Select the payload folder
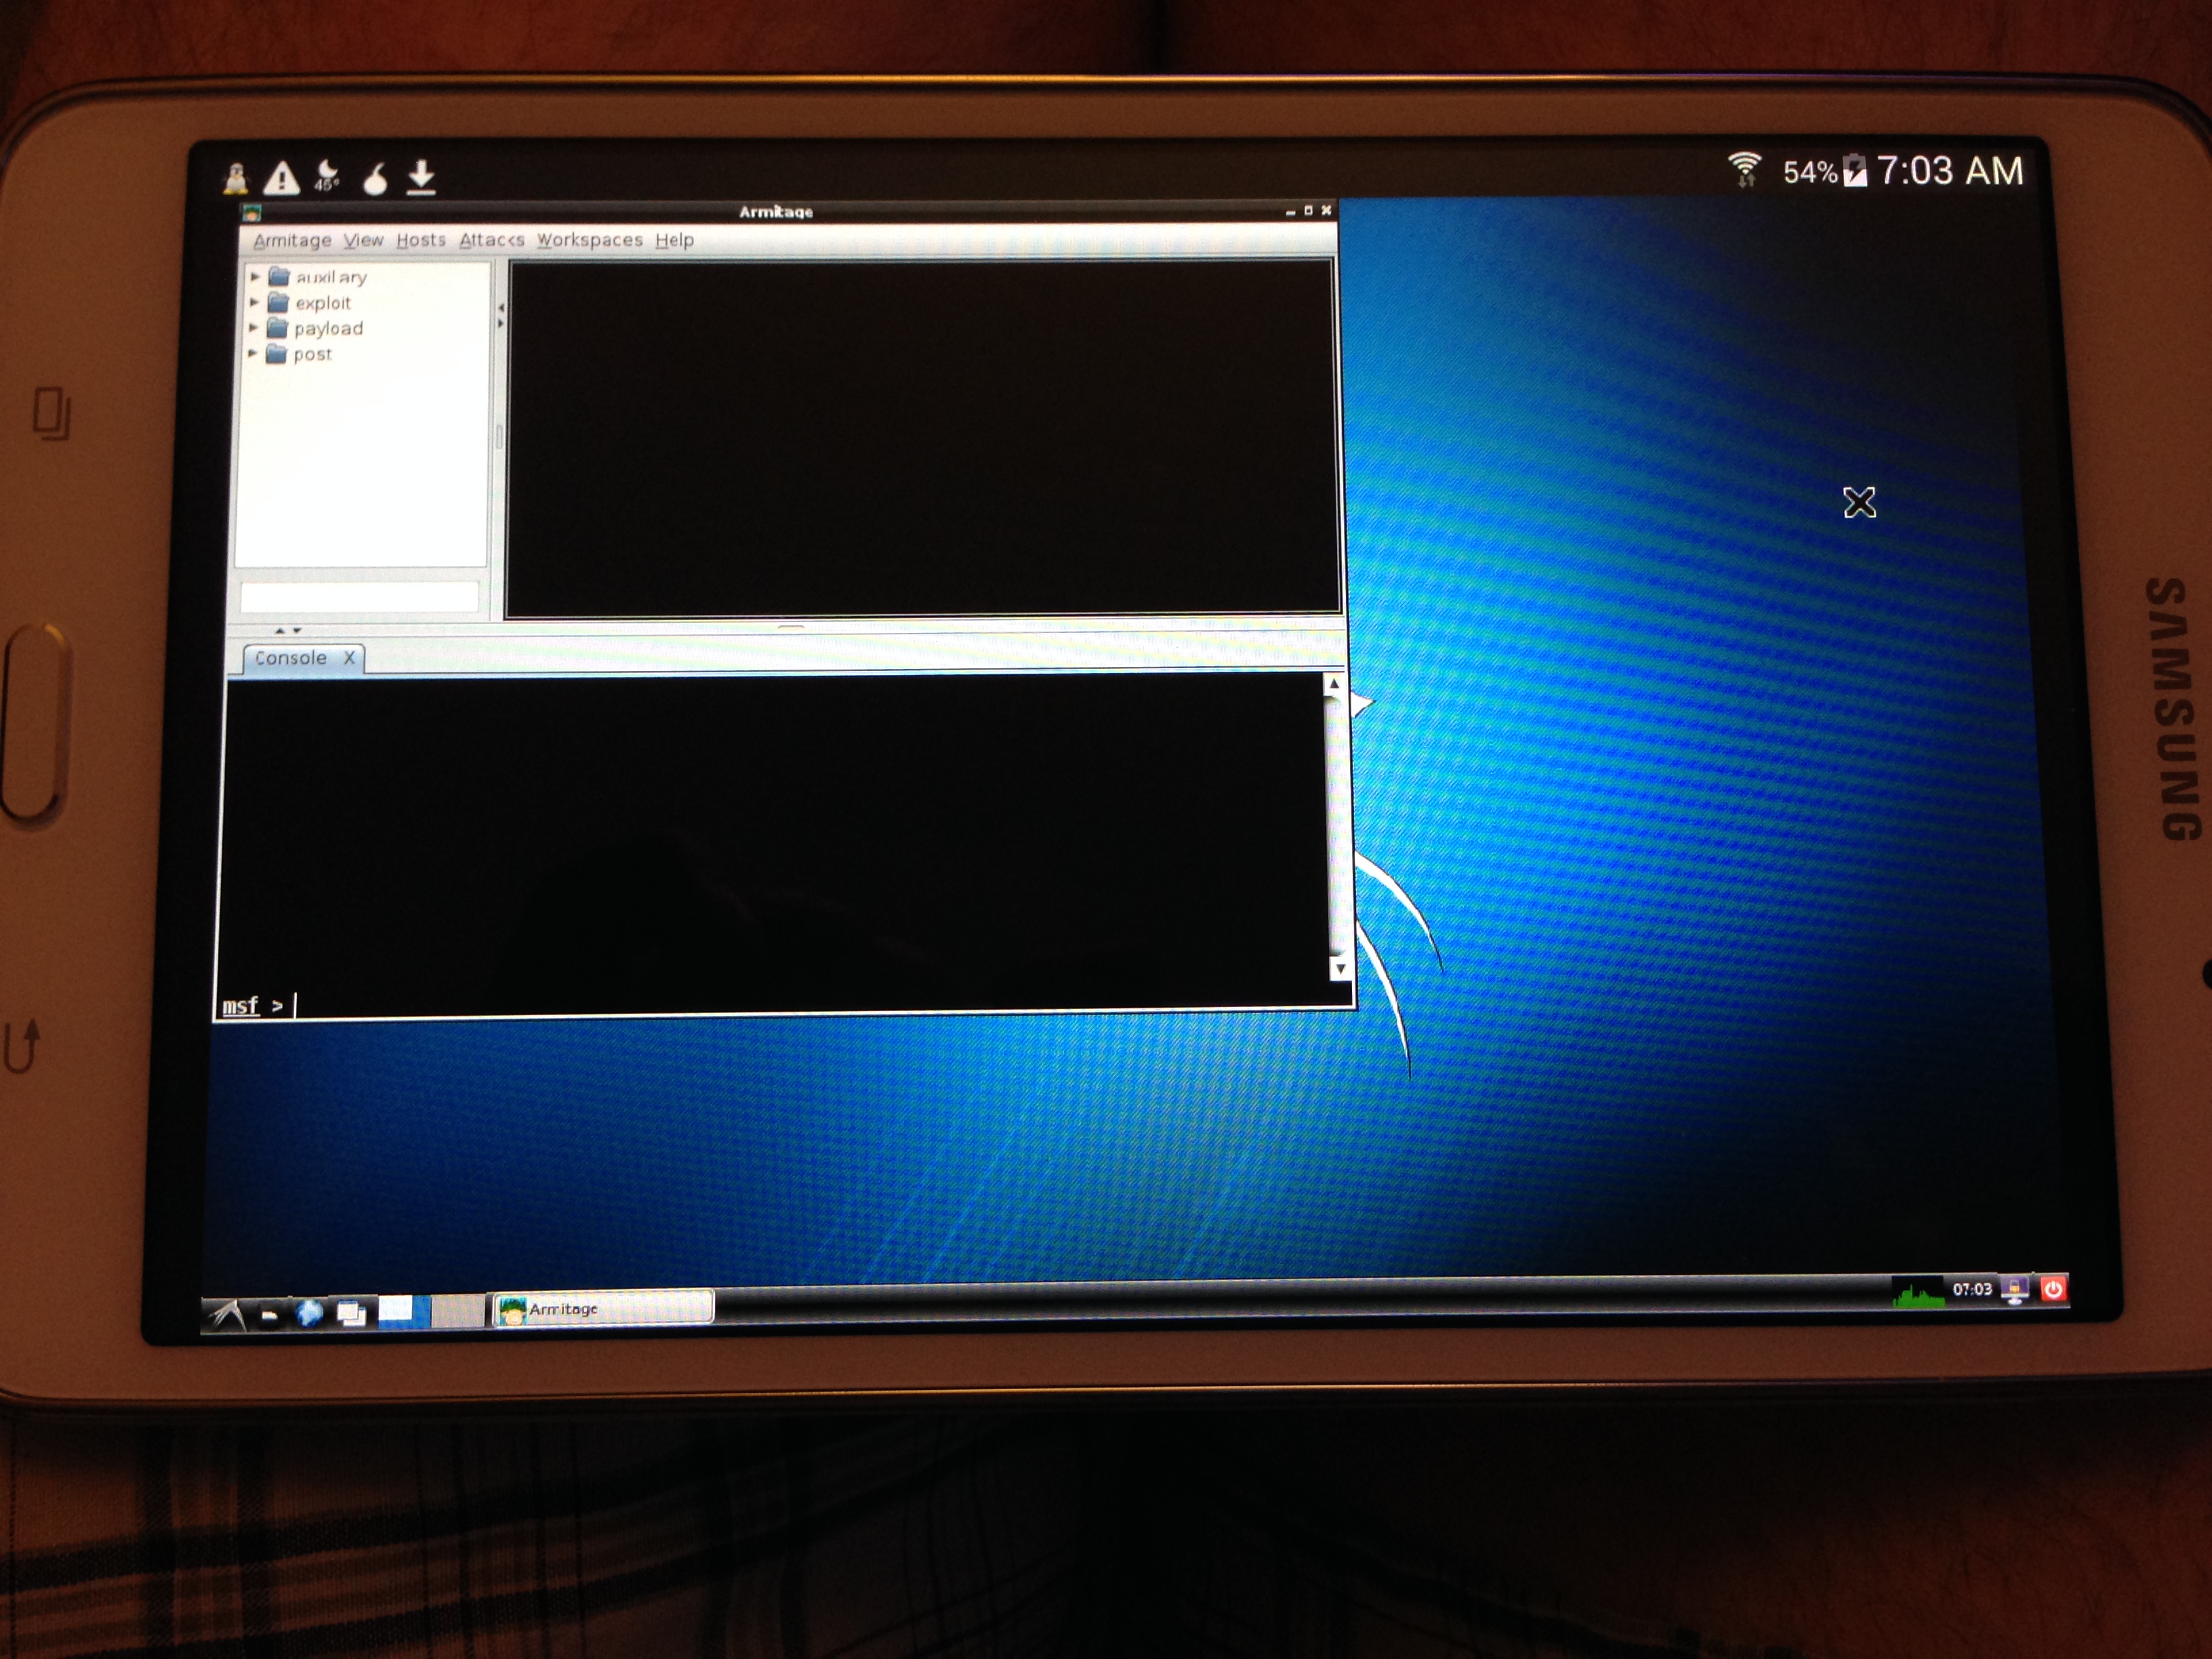 click(314, 328)
